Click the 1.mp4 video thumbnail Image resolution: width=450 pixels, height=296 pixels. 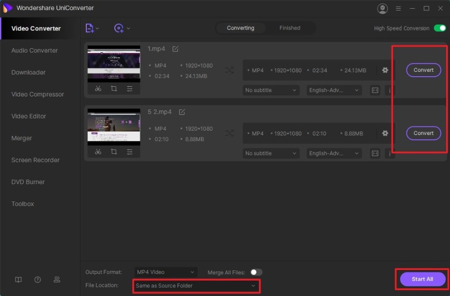point(114,64)
